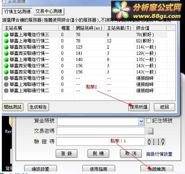Open the on-screen keyboard icon
This screenshot has height=174, width=185.
[150, 131]
